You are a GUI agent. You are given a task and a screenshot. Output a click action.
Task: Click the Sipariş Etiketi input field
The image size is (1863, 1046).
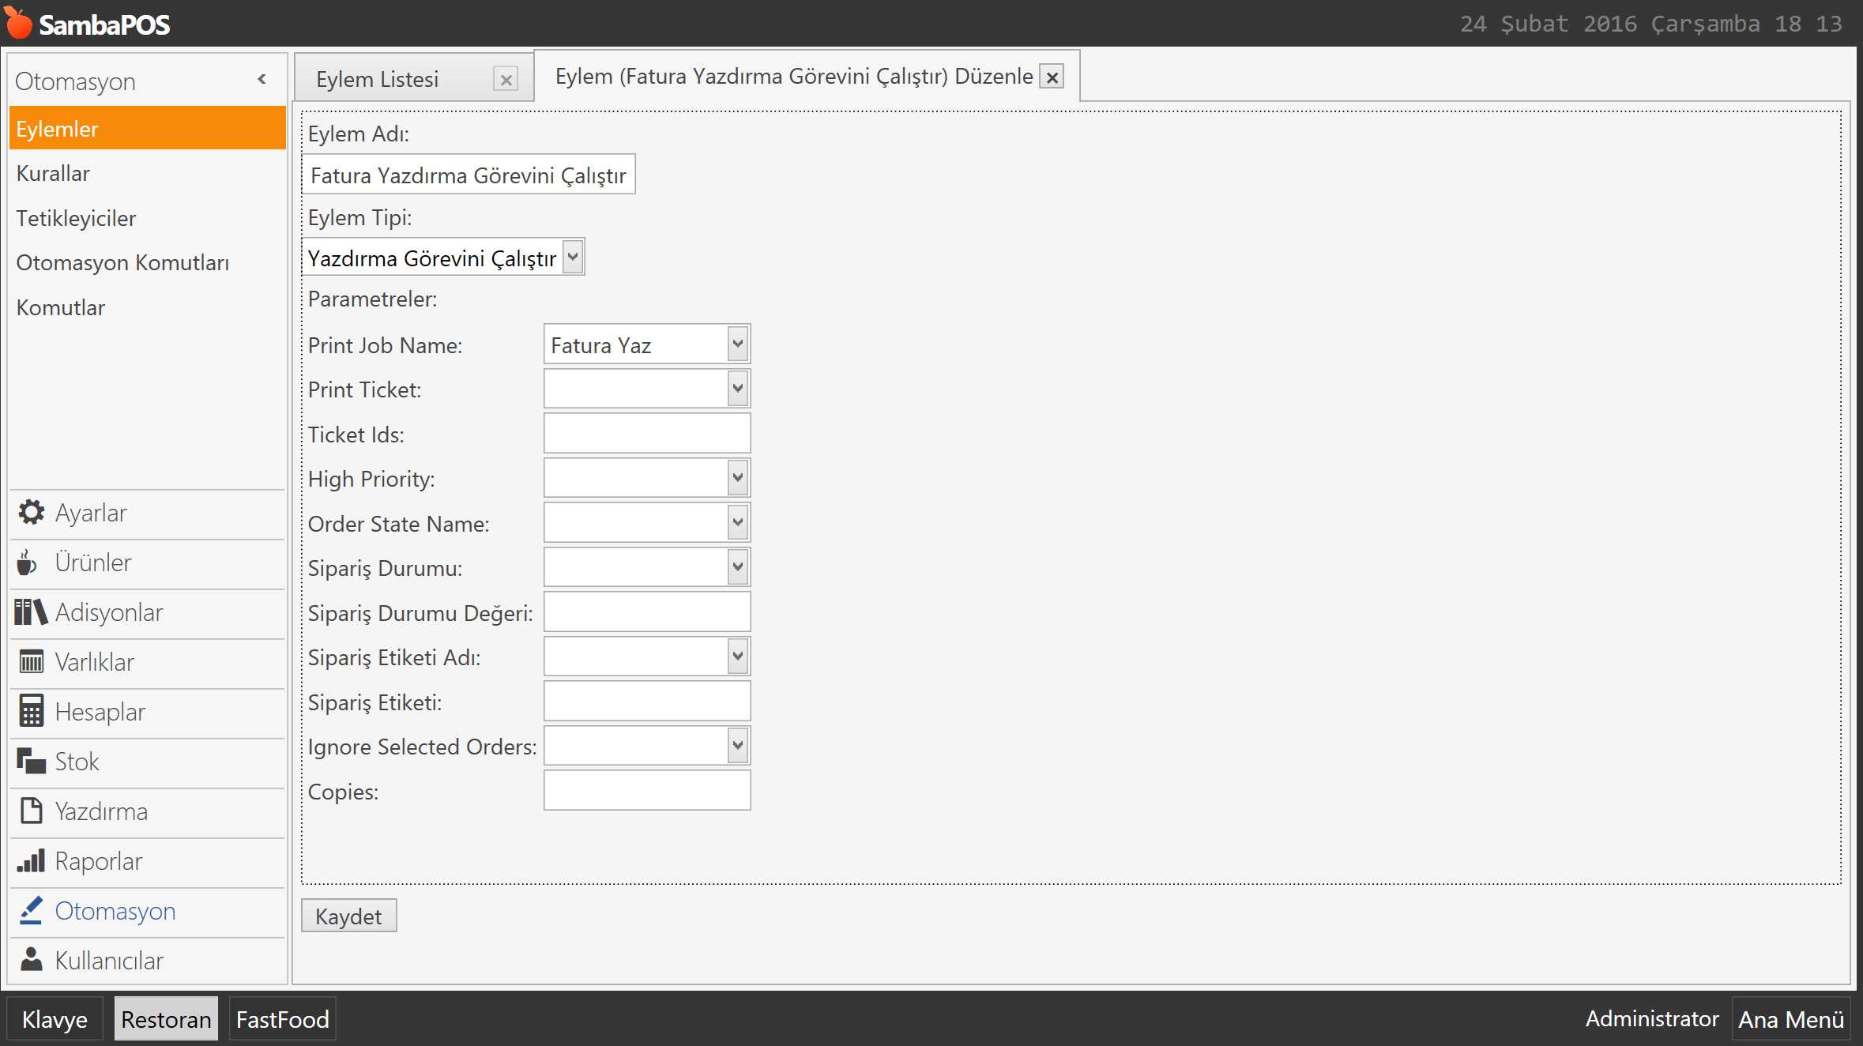647,702
